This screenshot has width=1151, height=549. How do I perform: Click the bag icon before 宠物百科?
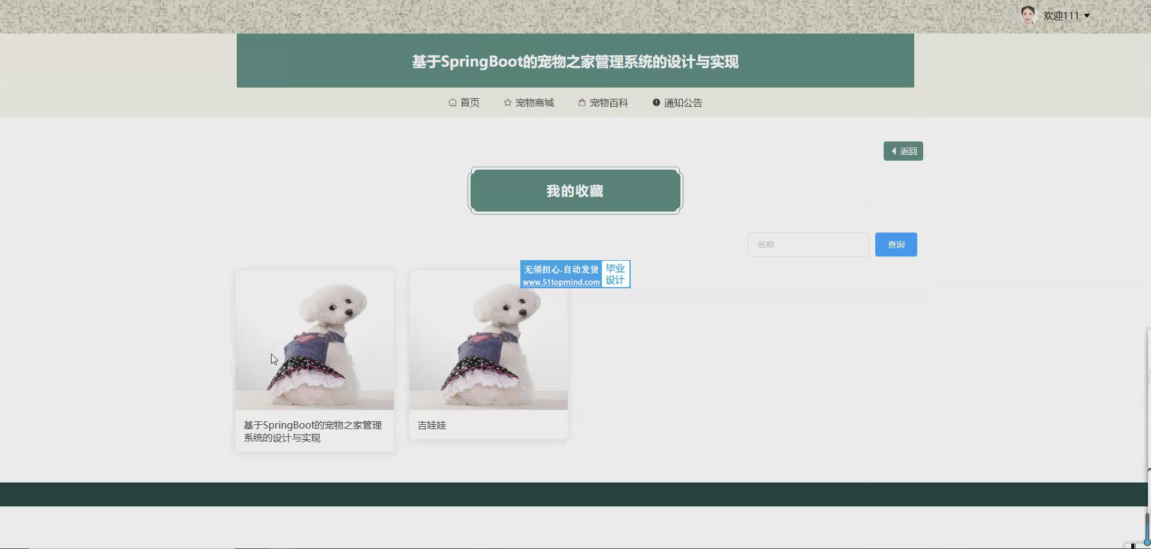[581, 102]
